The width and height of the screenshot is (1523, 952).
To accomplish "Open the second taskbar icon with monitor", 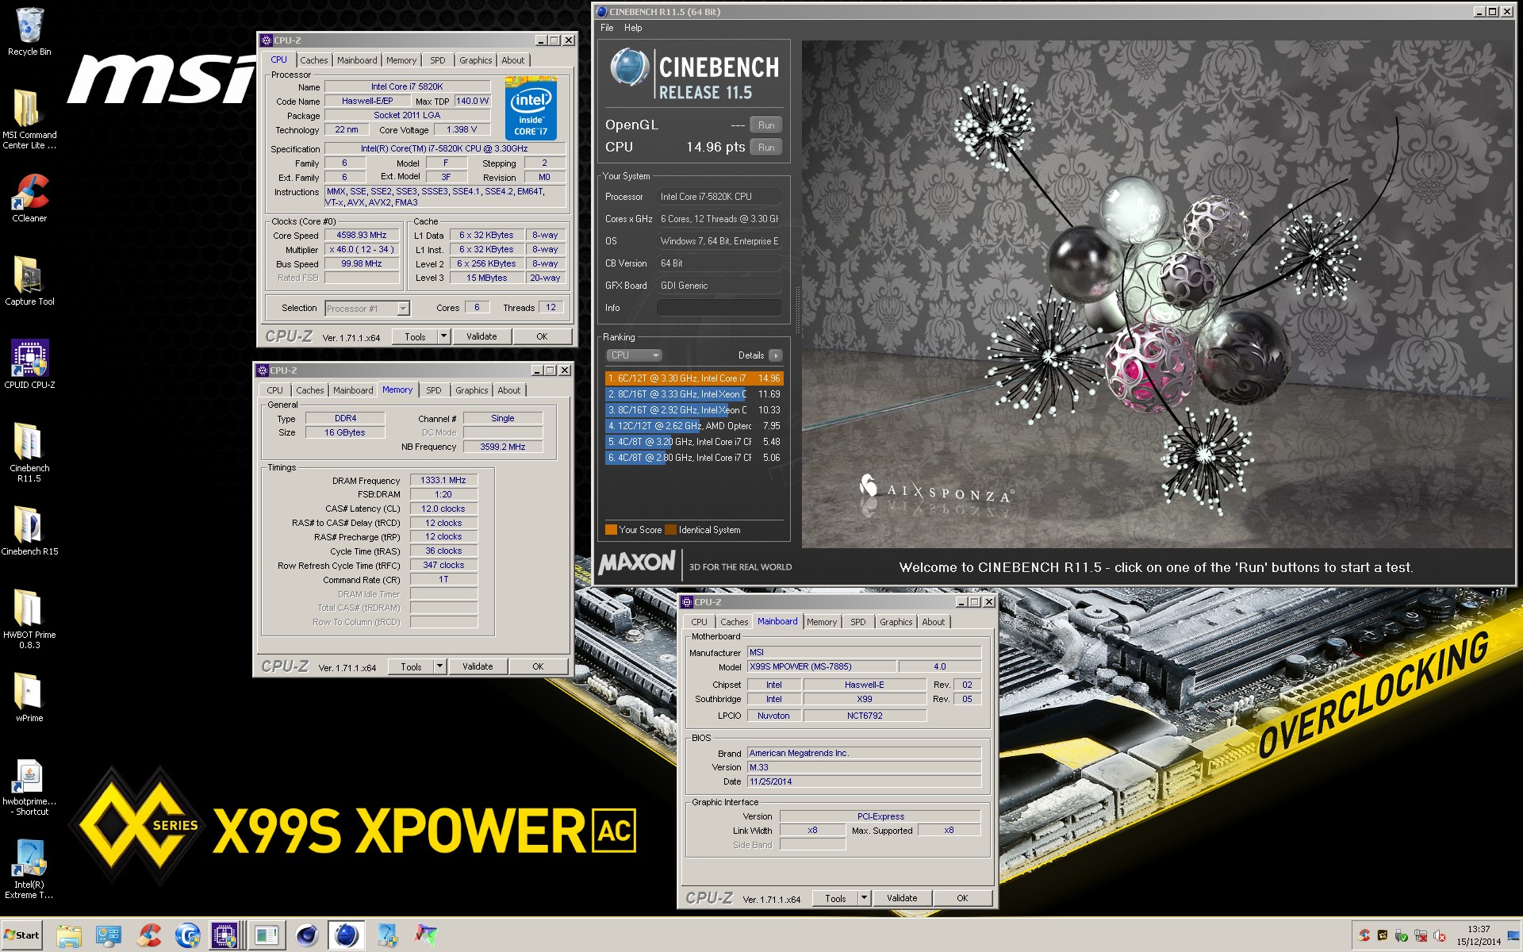I will coord(109,936).
